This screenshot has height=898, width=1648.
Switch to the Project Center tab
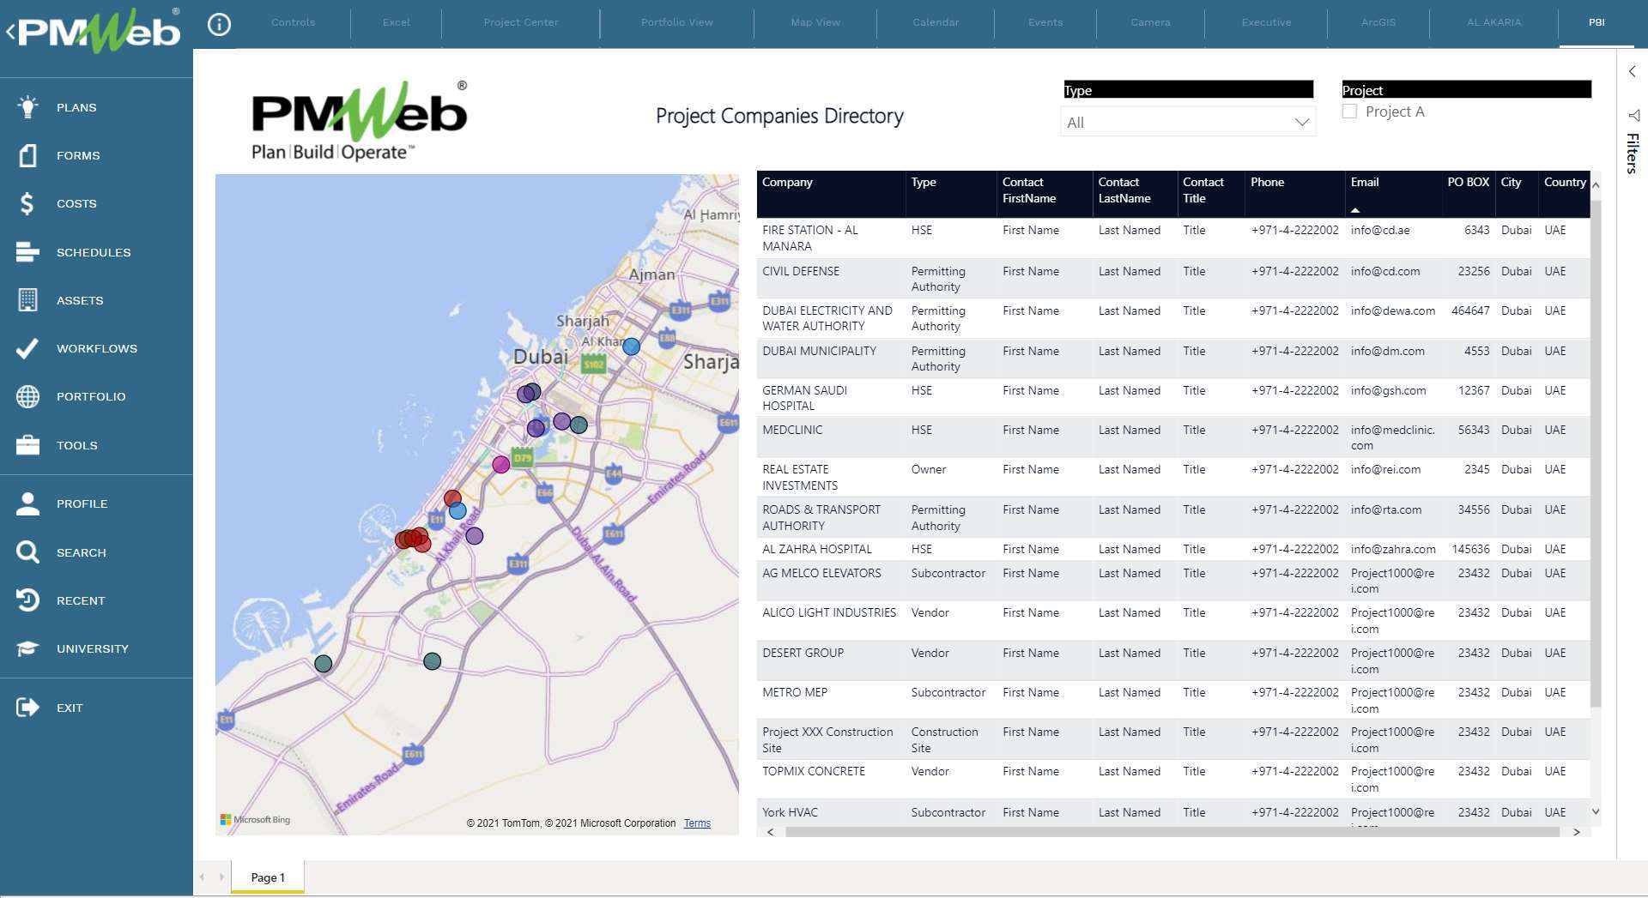pos(520,22)
